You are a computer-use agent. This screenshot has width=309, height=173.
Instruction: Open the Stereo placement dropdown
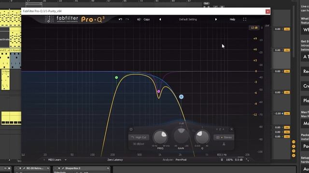(x=224, y=137)
